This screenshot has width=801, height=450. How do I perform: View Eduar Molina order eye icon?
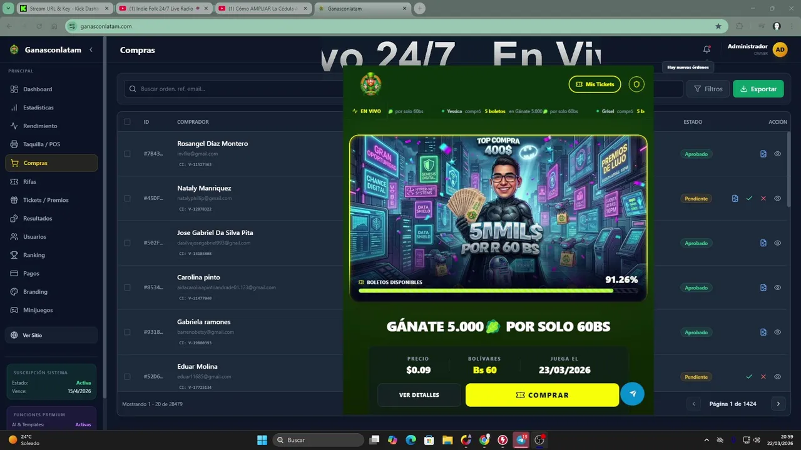tap(777, 377)
